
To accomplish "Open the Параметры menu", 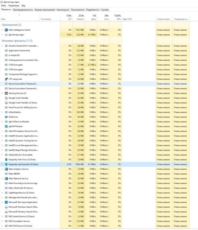I will pyautogui.click(x=14, y=6).
